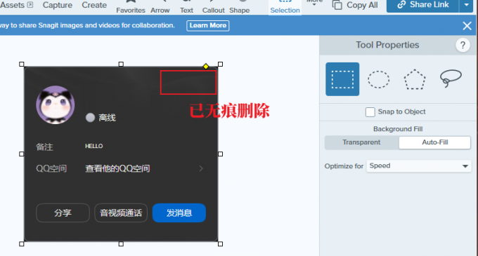Select the Selection tool
The image size is (478, 256).
point(285,7)
